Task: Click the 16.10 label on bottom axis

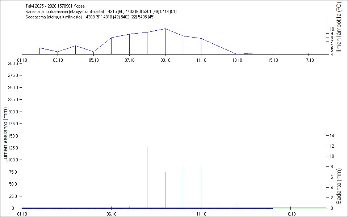Action: coord(291,214)
